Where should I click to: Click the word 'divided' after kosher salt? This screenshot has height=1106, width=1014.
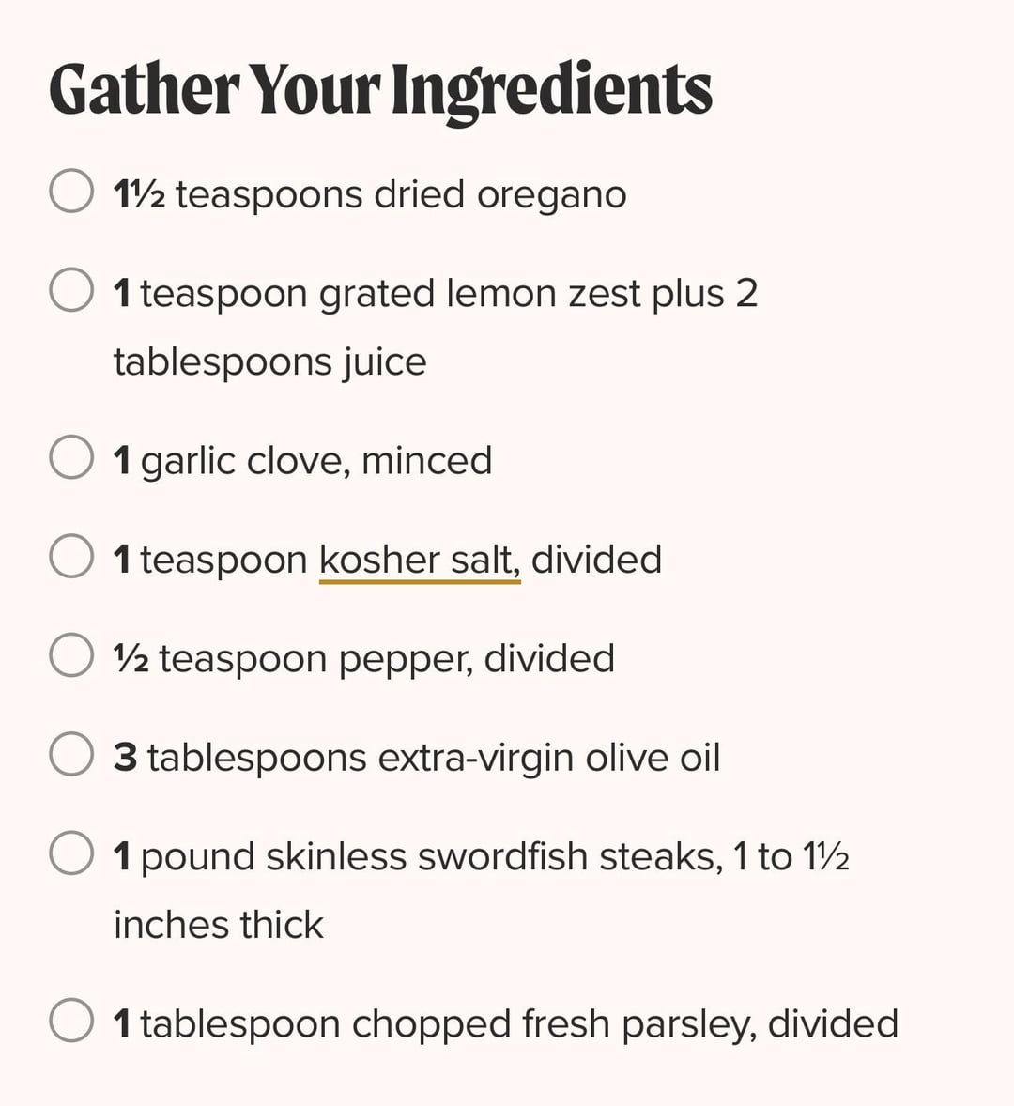596,561
